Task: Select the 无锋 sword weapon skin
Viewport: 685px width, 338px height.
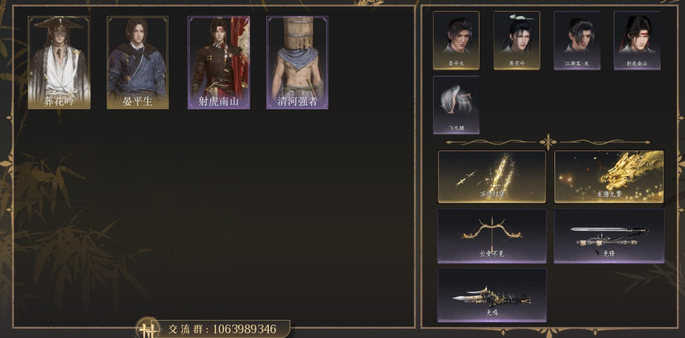Action: [609, 236]
